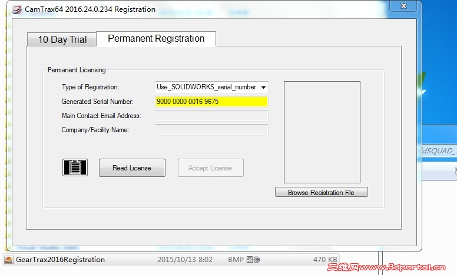The width and height of the screenshot is (457, 275).
Task: Click the Main Contact Email Address field
Action: coord(211,116)
